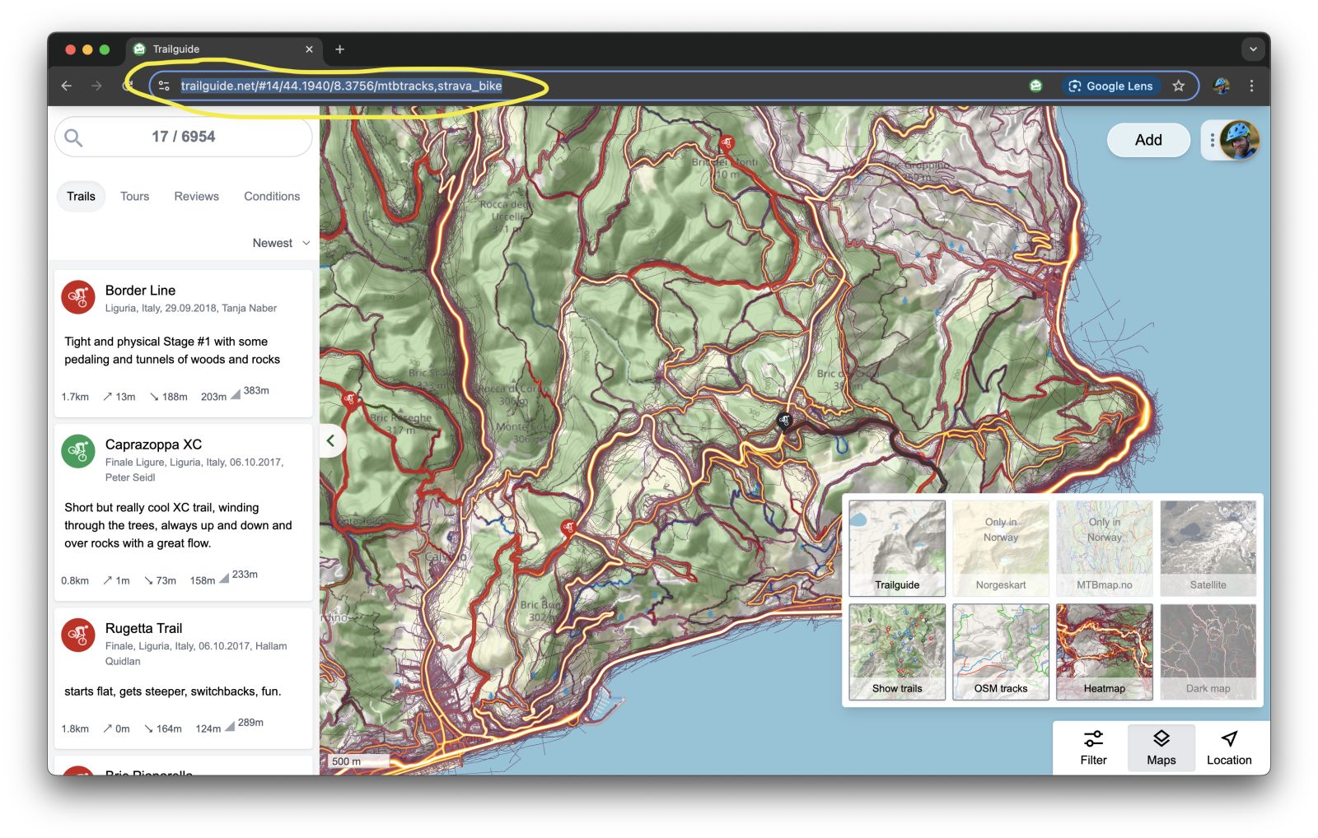Toggle the Heatmap overlay

1105,652
